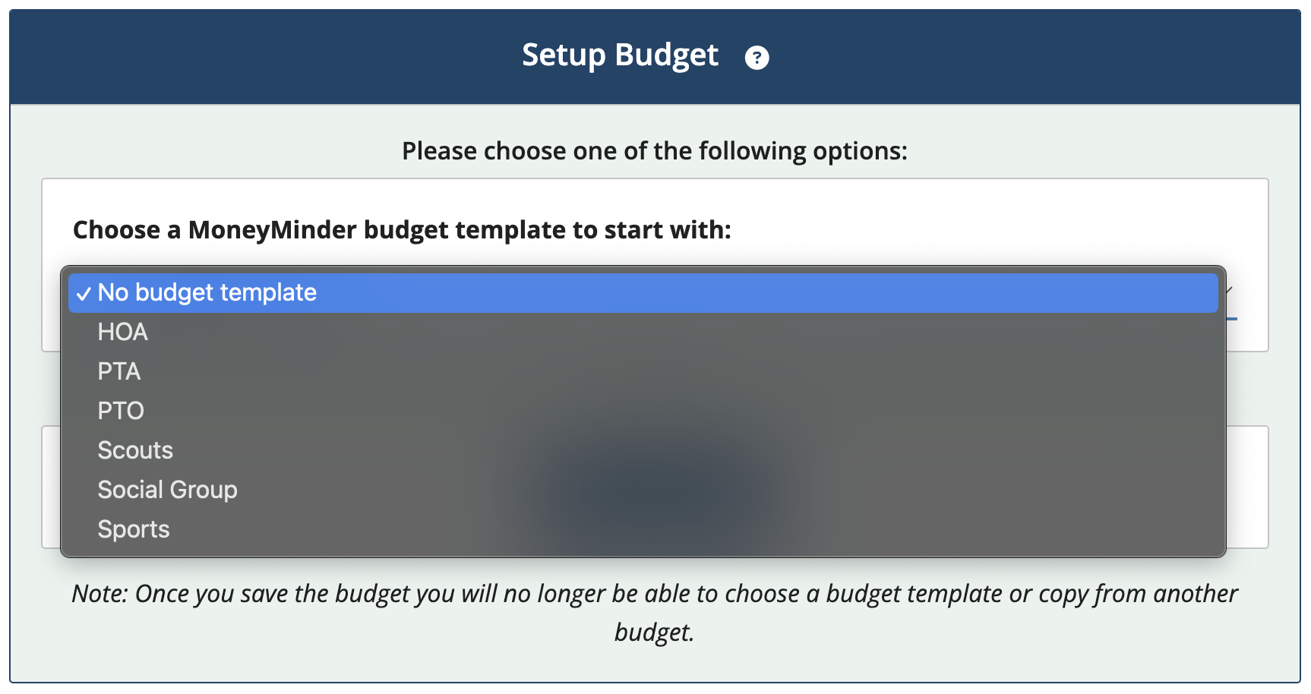Select the Sports template option
Viewport: 1311px width, 694px height.
(643, 529)
